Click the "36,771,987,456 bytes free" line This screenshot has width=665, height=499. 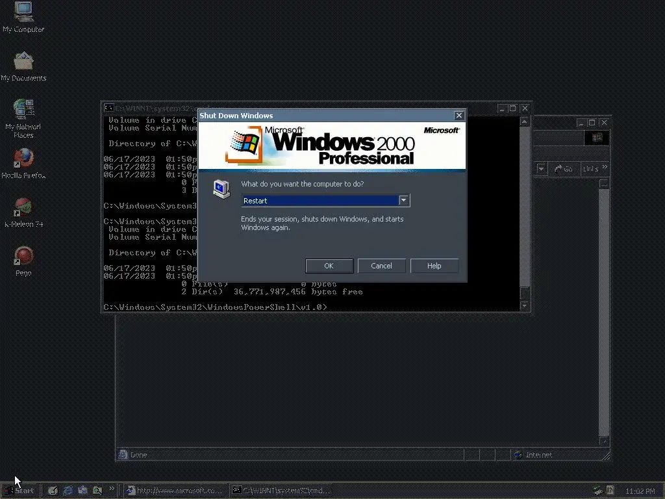(298, 292)
